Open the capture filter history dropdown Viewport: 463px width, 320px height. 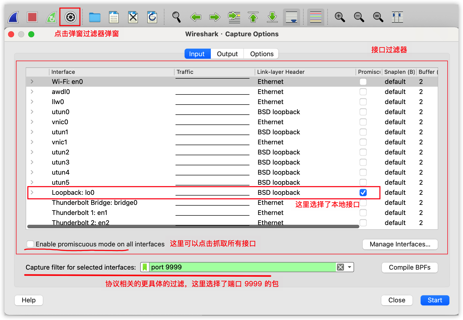click(349, 267)
